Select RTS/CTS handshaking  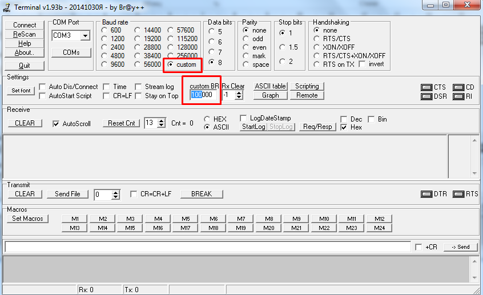point(317,39)
